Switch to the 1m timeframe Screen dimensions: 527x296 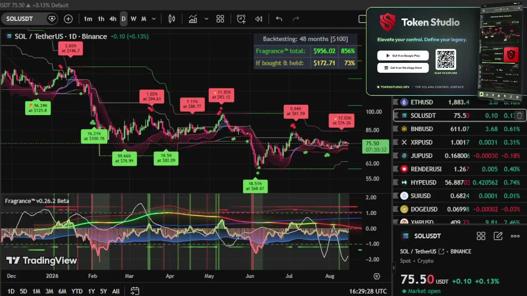click(88, 19)
